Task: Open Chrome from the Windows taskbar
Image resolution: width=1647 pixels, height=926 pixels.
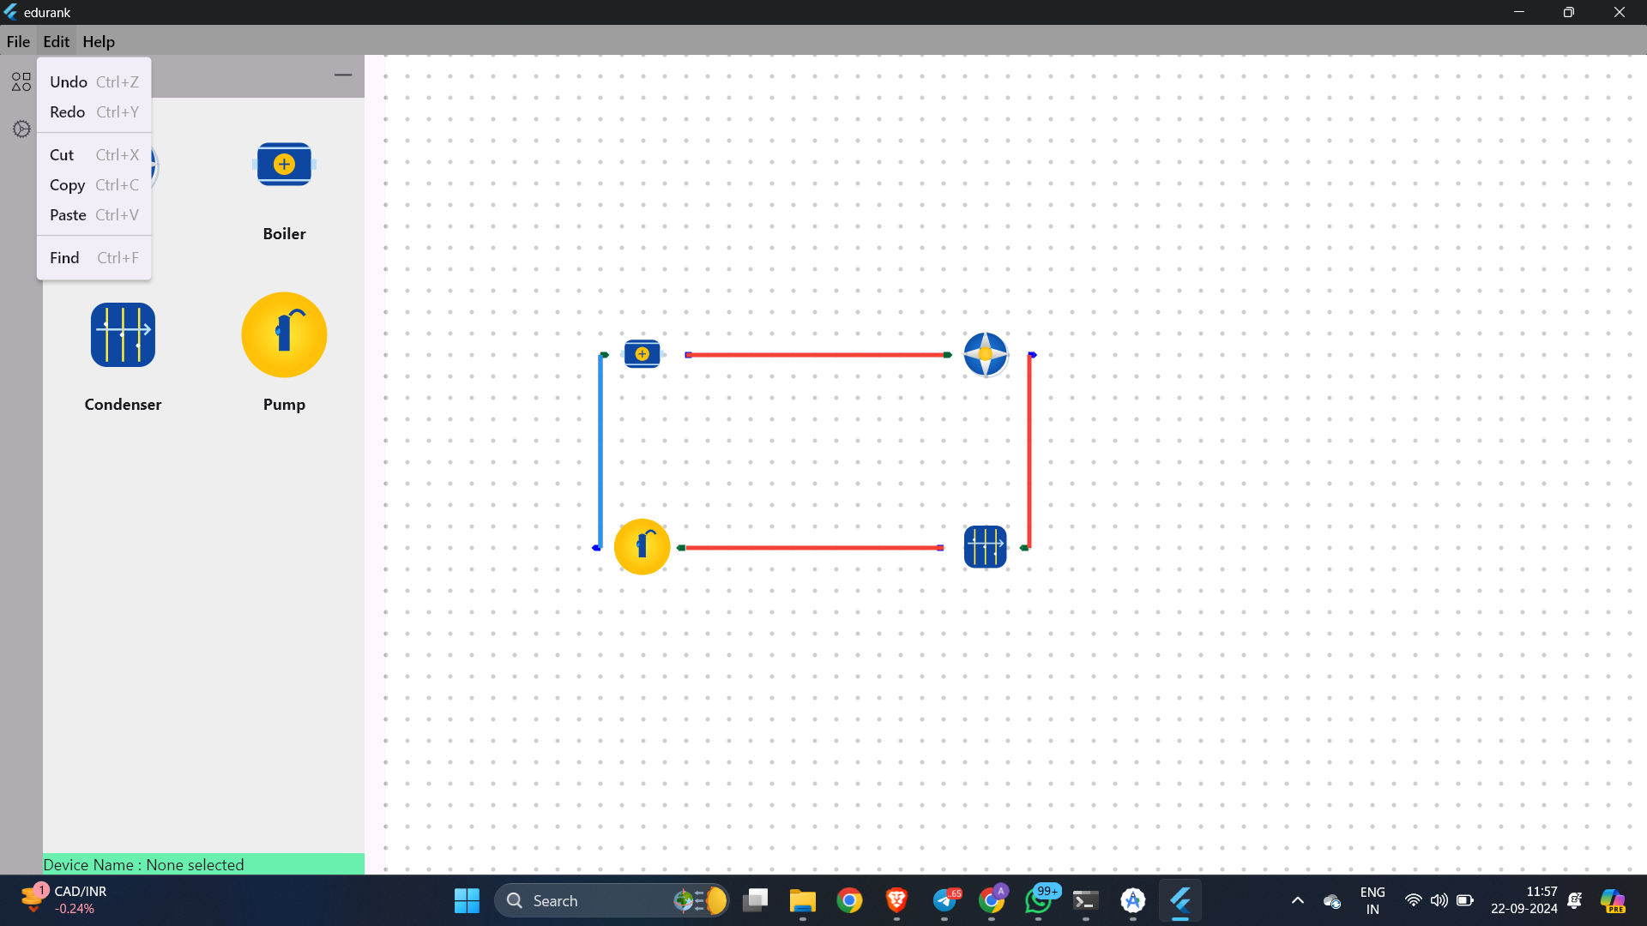Action: [849, 900]
